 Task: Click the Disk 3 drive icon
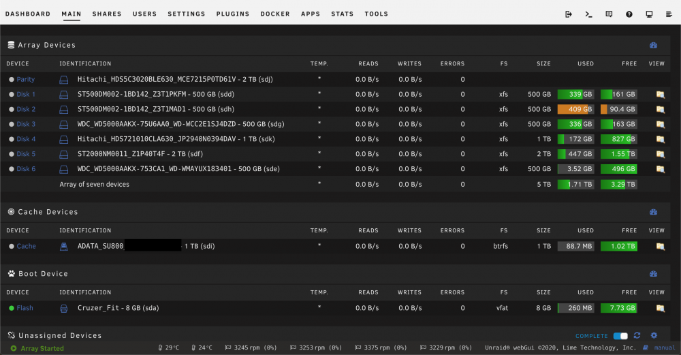click(x=64, y=124)
